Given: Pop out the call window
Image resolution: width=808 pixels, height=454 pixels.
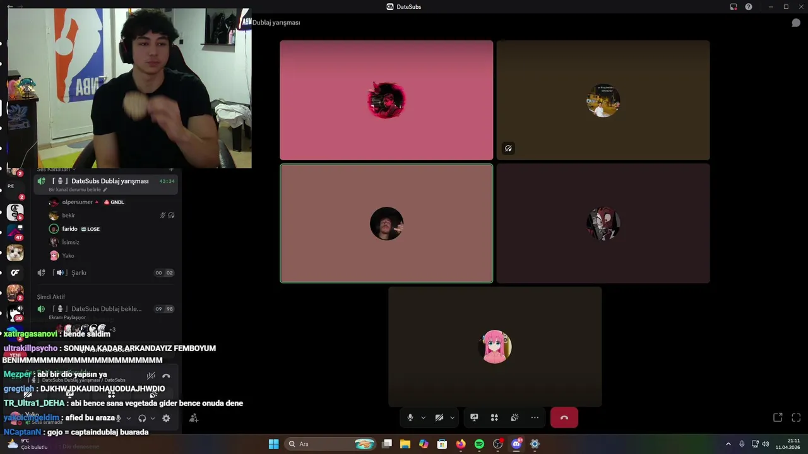Looking at the screenshot, I should click(778, 417).
